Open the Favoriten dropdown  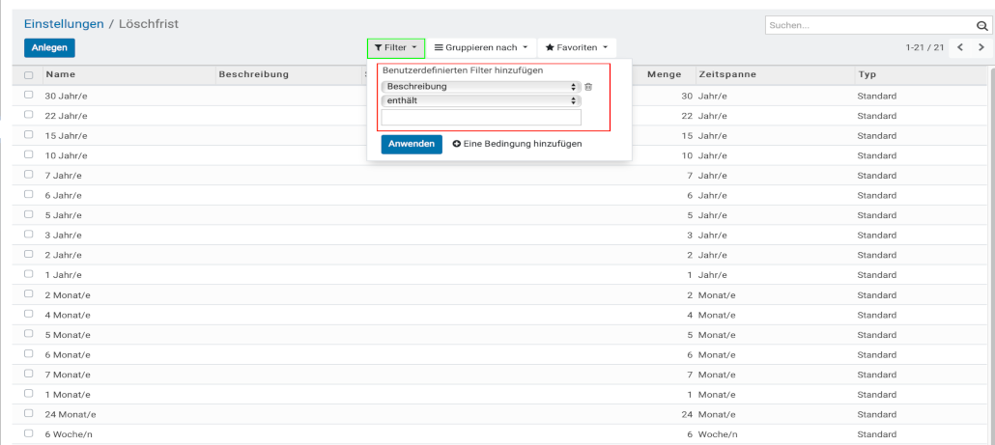coord(577,47)
